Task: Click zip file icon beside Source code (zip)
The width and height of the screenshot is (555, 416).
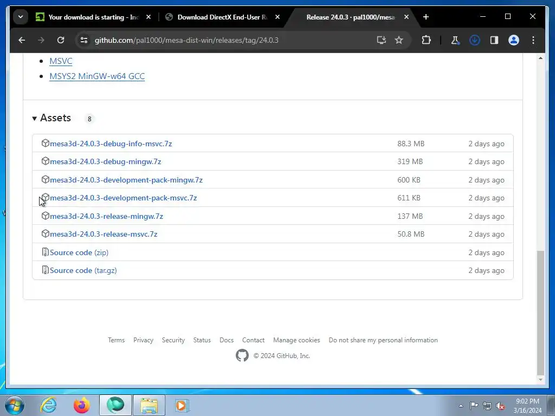Action: coord(46,252)
